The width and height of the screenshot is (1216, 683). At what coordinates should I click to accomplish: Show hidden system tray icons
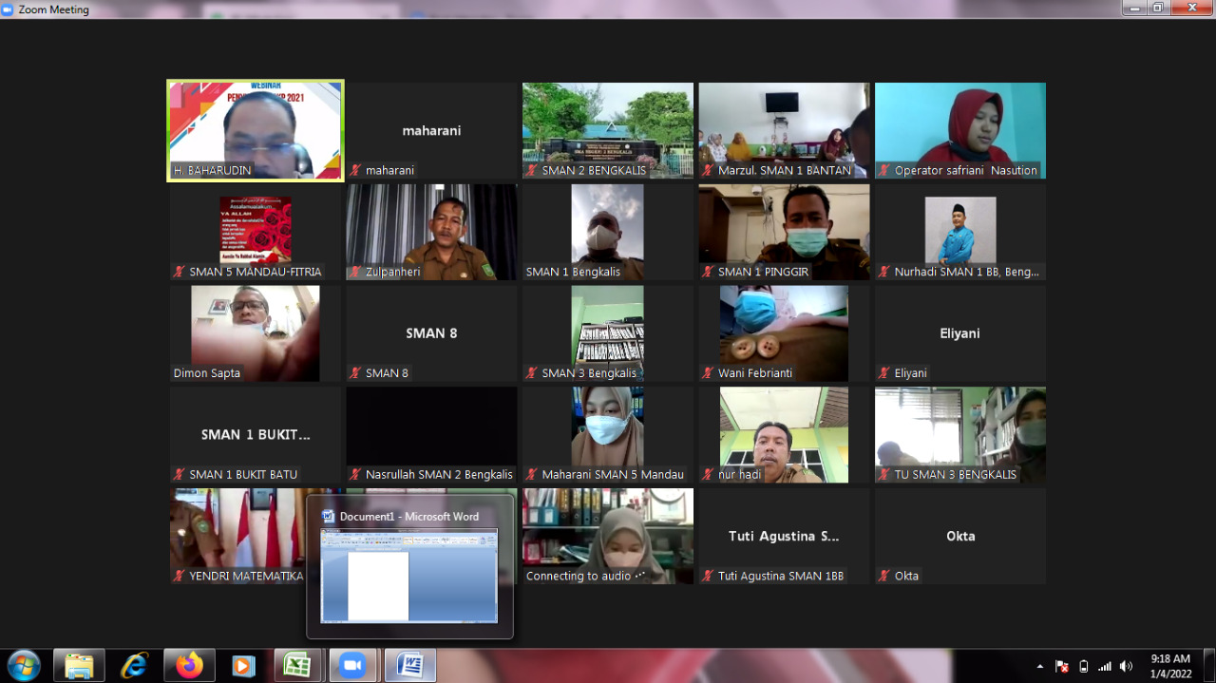pyautogui.click(x=1040, y=666)
